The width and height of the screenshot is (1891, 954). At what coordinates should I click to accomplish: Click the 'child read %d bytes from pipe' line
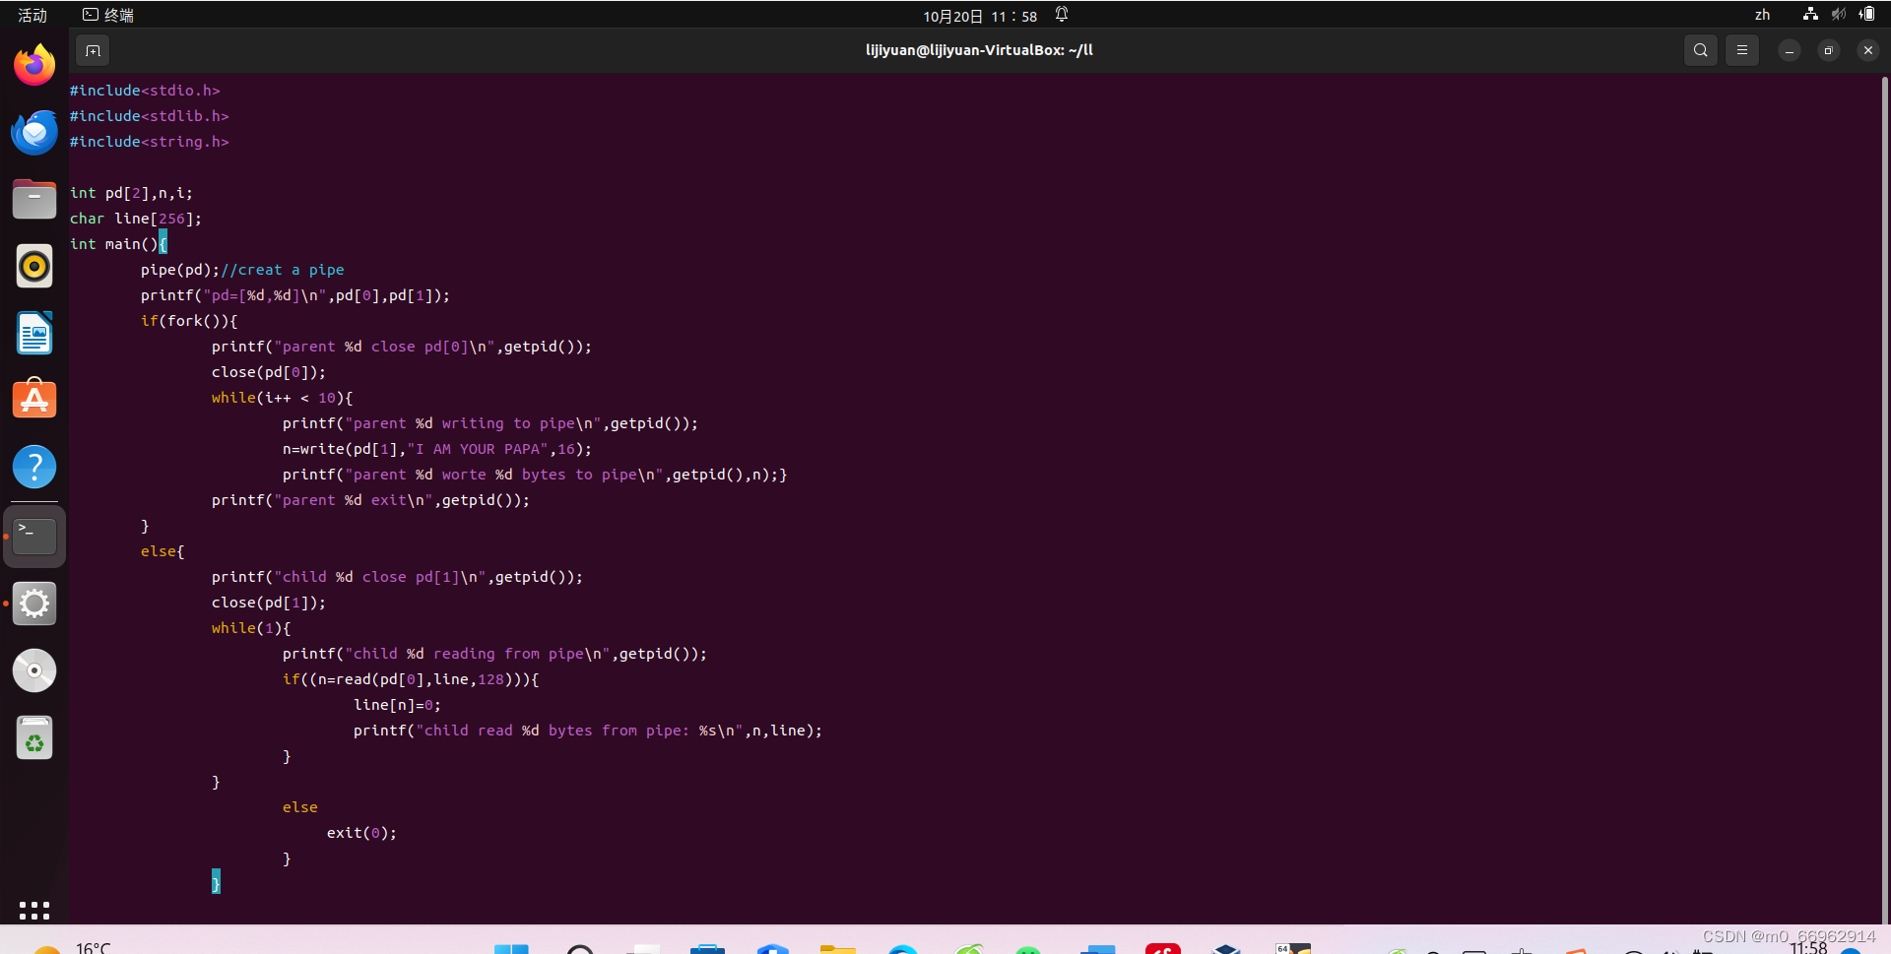coord(588,731)
